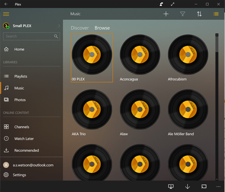Click the search magnifier icon
Viewport: 225px width, 192px height.
(56, 36)
